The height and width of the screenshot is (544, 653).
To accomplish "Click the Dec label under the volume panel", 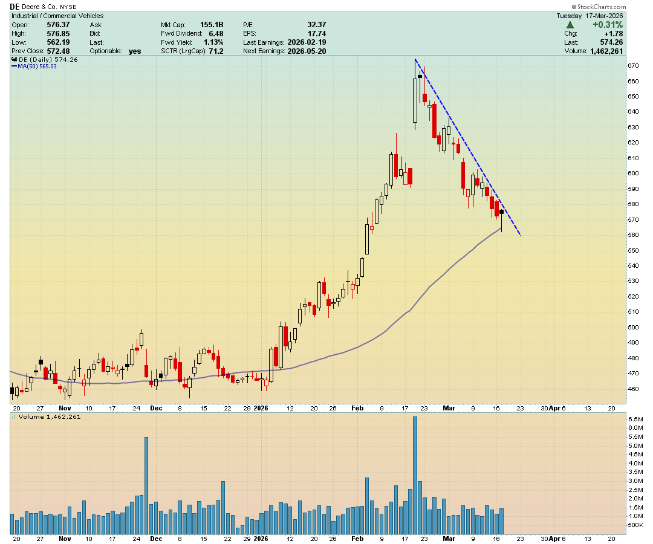I will click(156, 539).
